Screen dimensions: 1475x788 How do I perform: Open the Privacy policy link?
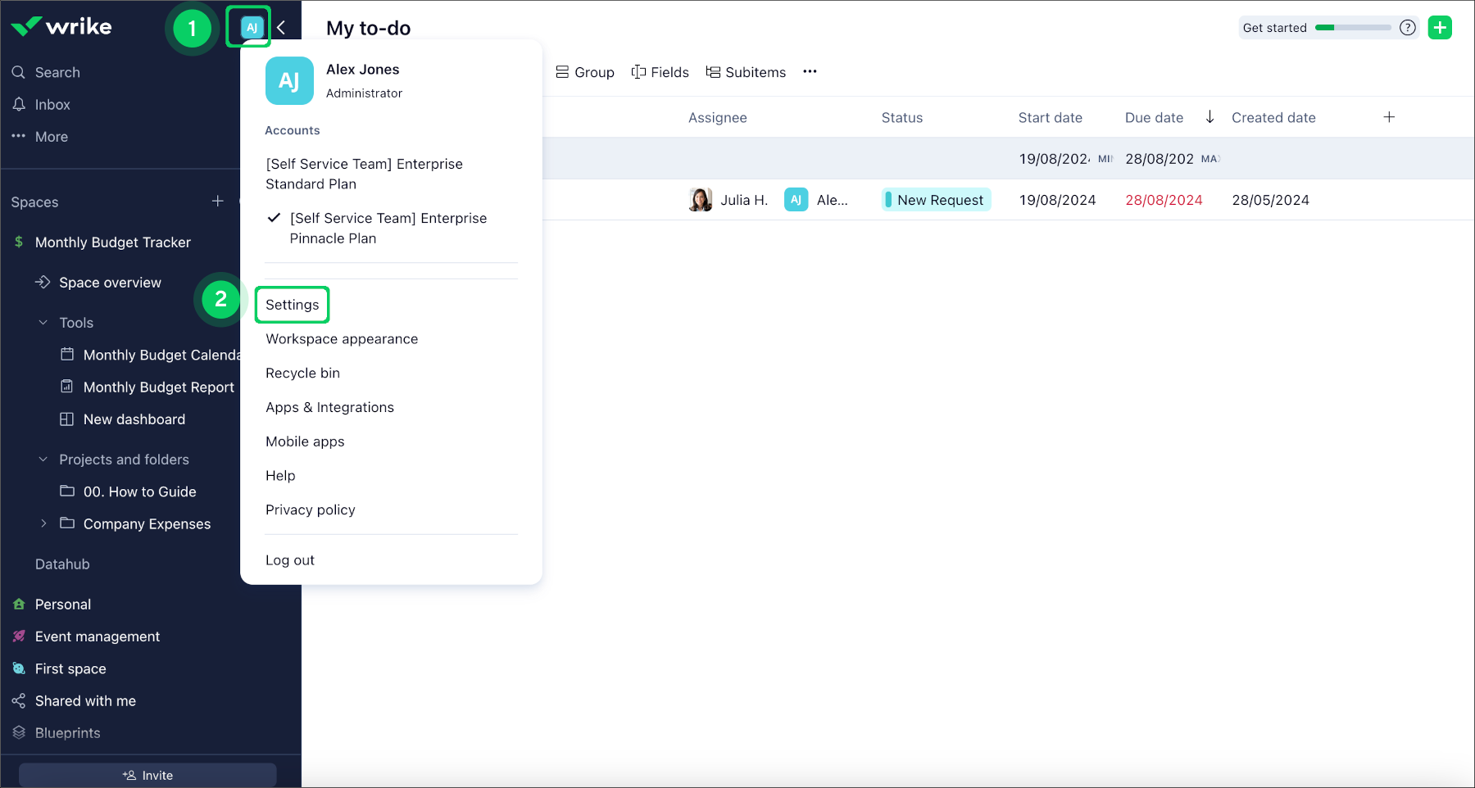[x=310, y=509]
